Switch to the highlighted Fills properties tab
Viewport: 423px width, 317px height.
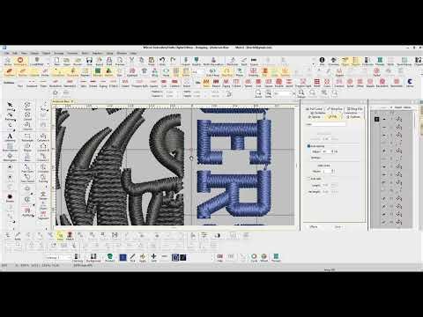[x=333, y=117]
